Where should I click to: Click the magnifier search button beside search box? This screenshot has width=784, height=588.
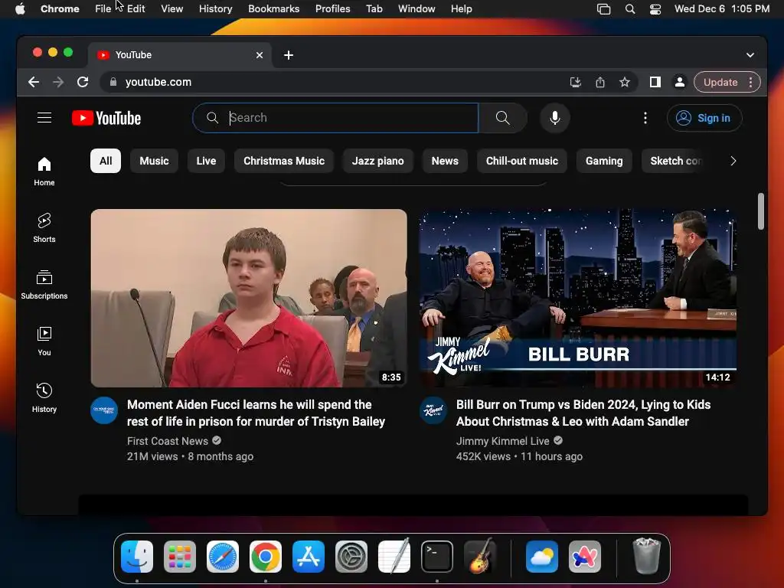(502, 118)
